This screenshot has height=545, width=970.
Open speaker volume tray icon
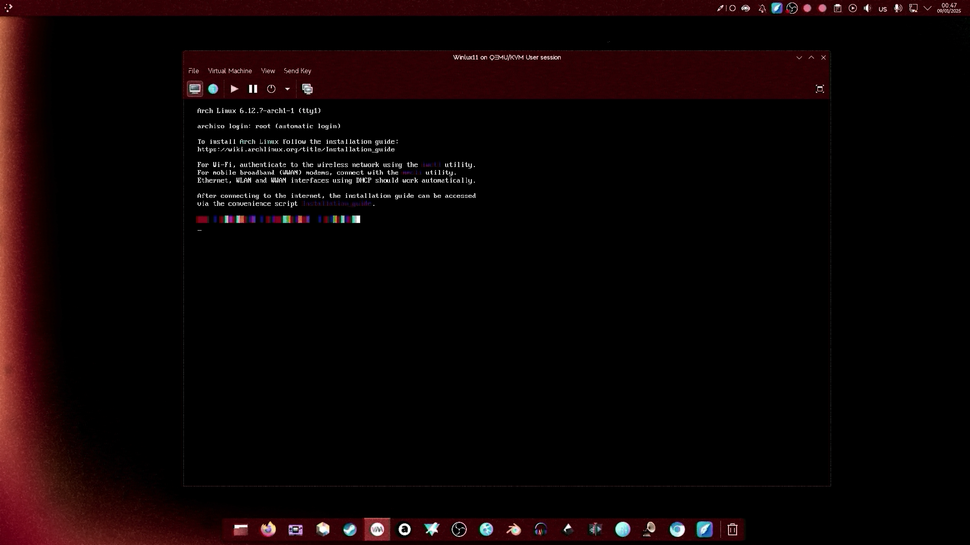(x=868, y=8)
